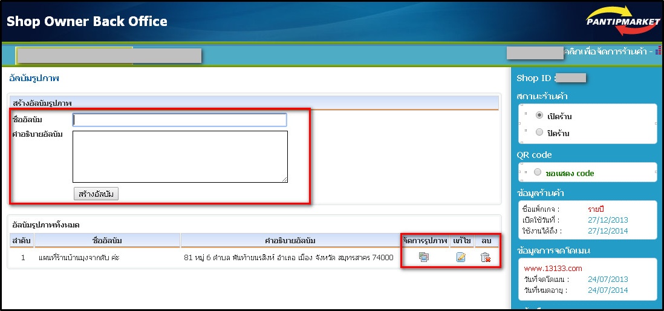Click the สร้างอัลบั้ม button
664x311 pixels.
[x=96, y=194]
